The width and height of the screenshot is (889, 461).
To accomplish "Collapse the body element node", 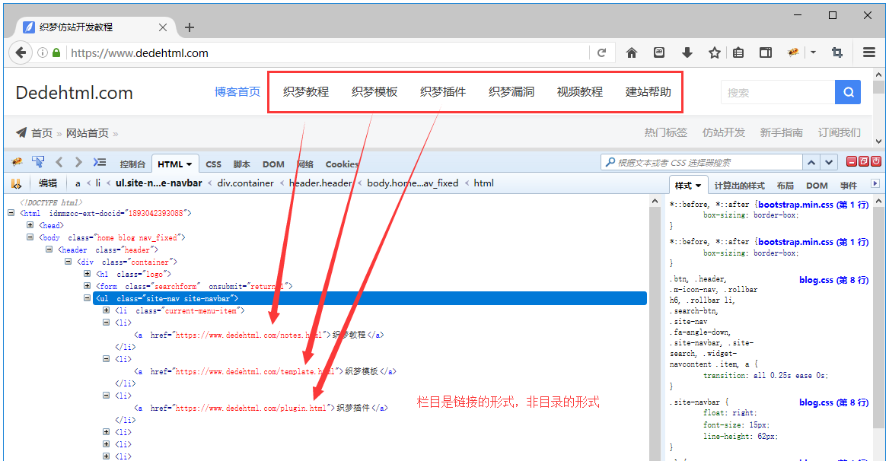I will (x=30, y=237).
